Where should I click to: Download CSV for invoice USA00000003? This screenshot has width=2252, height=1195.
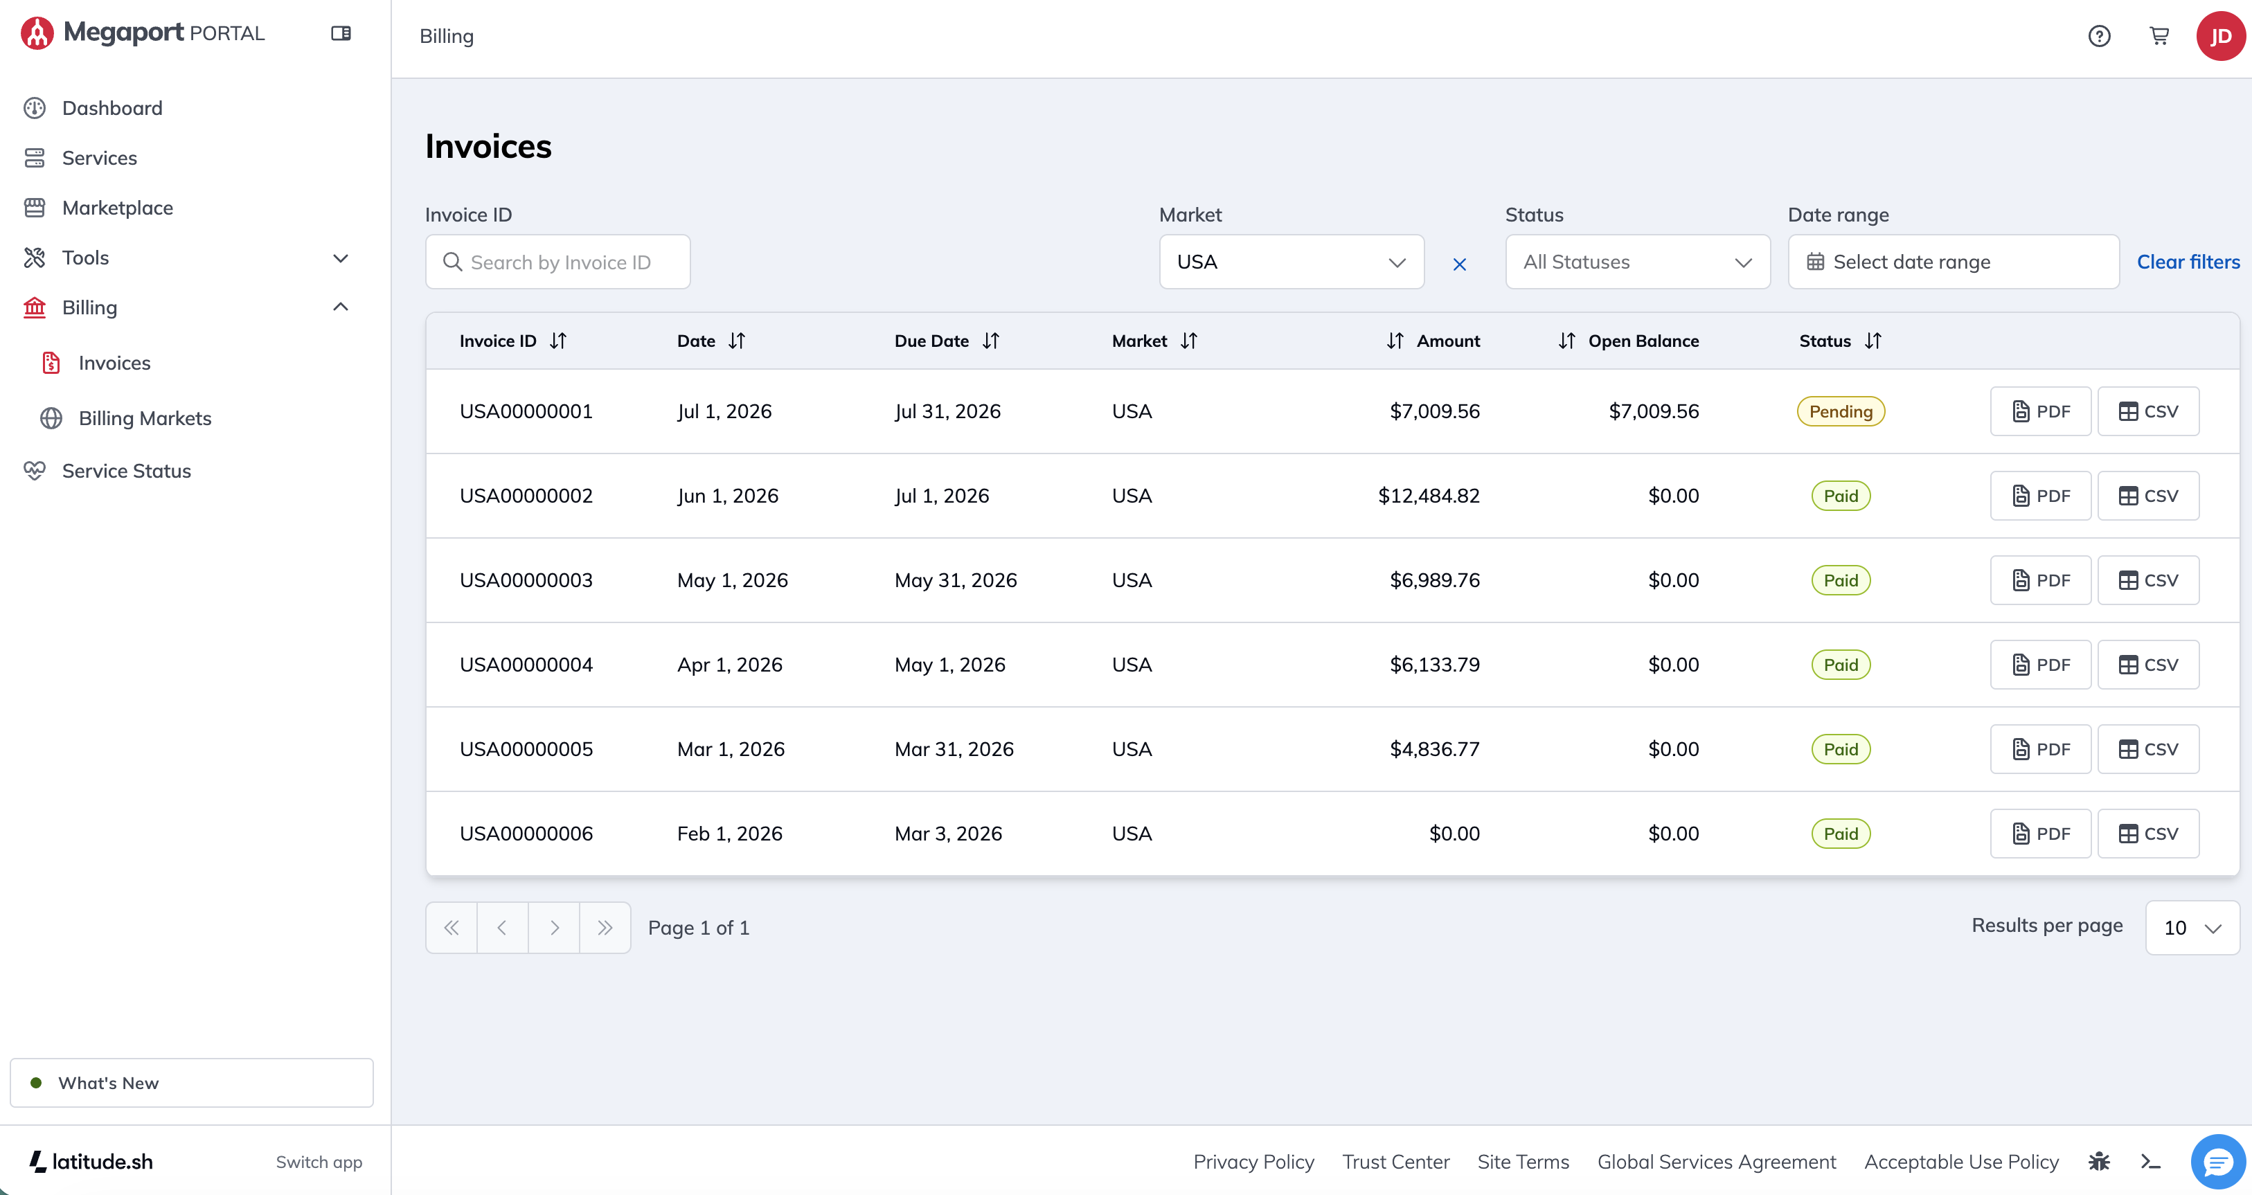2148,580
